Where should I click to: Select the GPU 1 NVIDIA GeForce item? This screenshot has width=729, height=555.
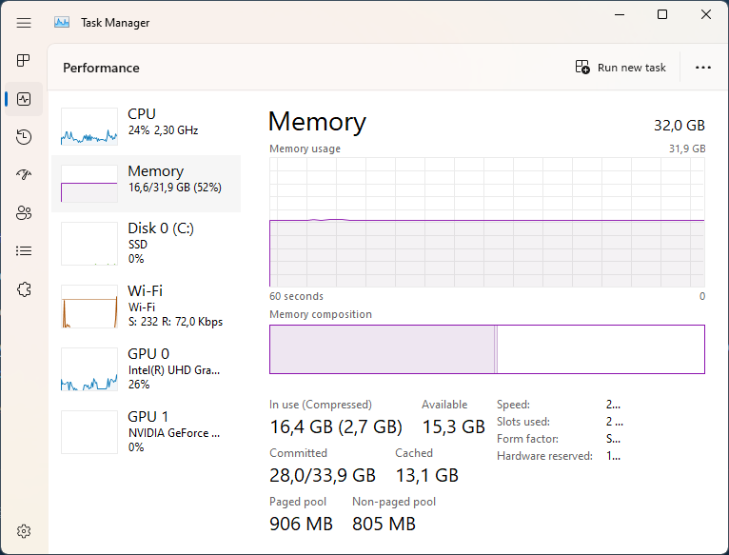[146, 431]
